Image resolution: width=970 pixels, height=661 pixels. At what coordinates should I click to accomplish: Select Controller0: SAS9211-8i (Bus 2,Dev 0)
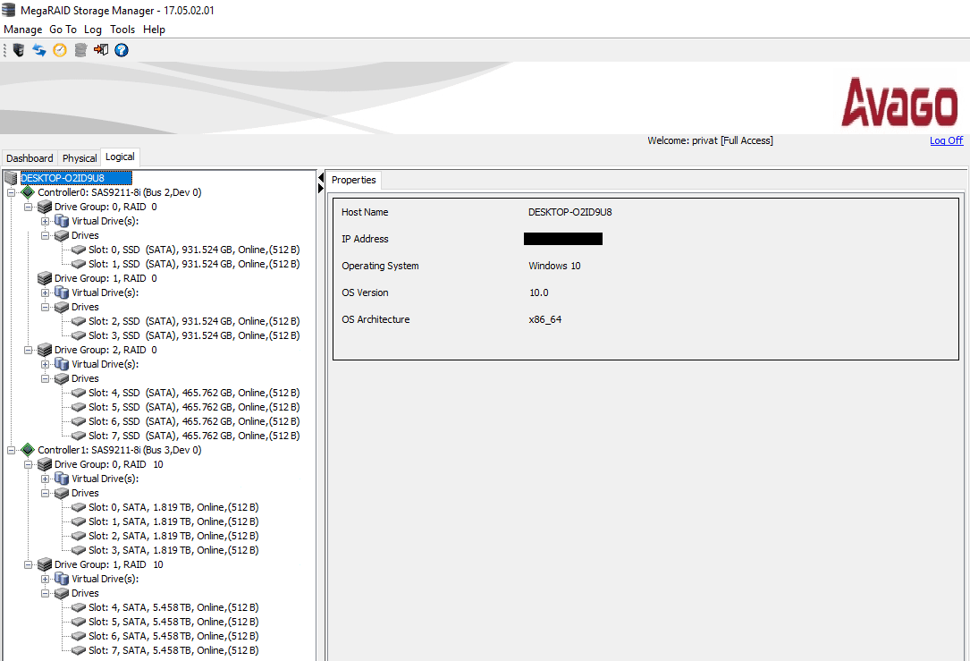click(120, 192)
